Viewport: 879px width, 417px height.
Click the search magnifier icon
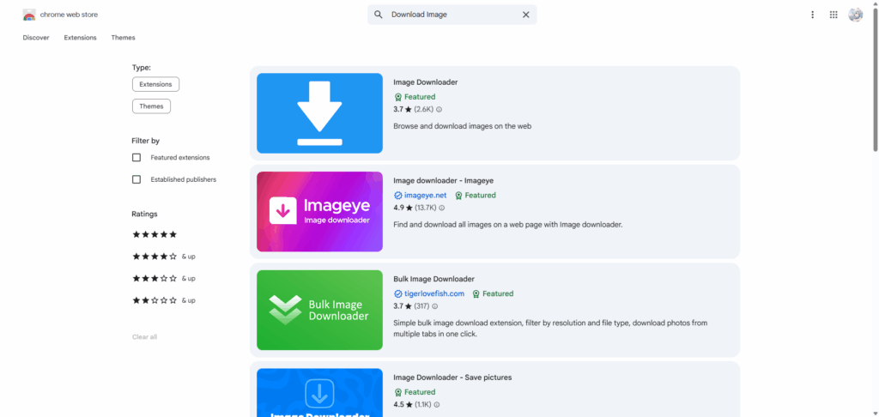tap(379, 15)
